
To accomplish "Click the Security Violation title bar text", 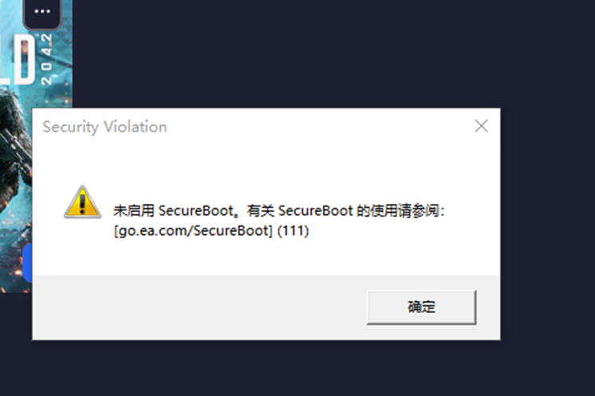I will [x=104, y=127].
